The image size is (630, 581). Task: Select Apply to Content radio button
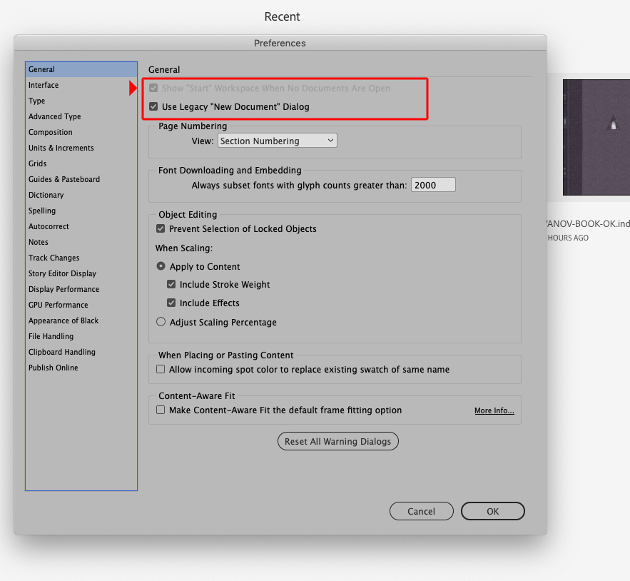coord(161,266)
